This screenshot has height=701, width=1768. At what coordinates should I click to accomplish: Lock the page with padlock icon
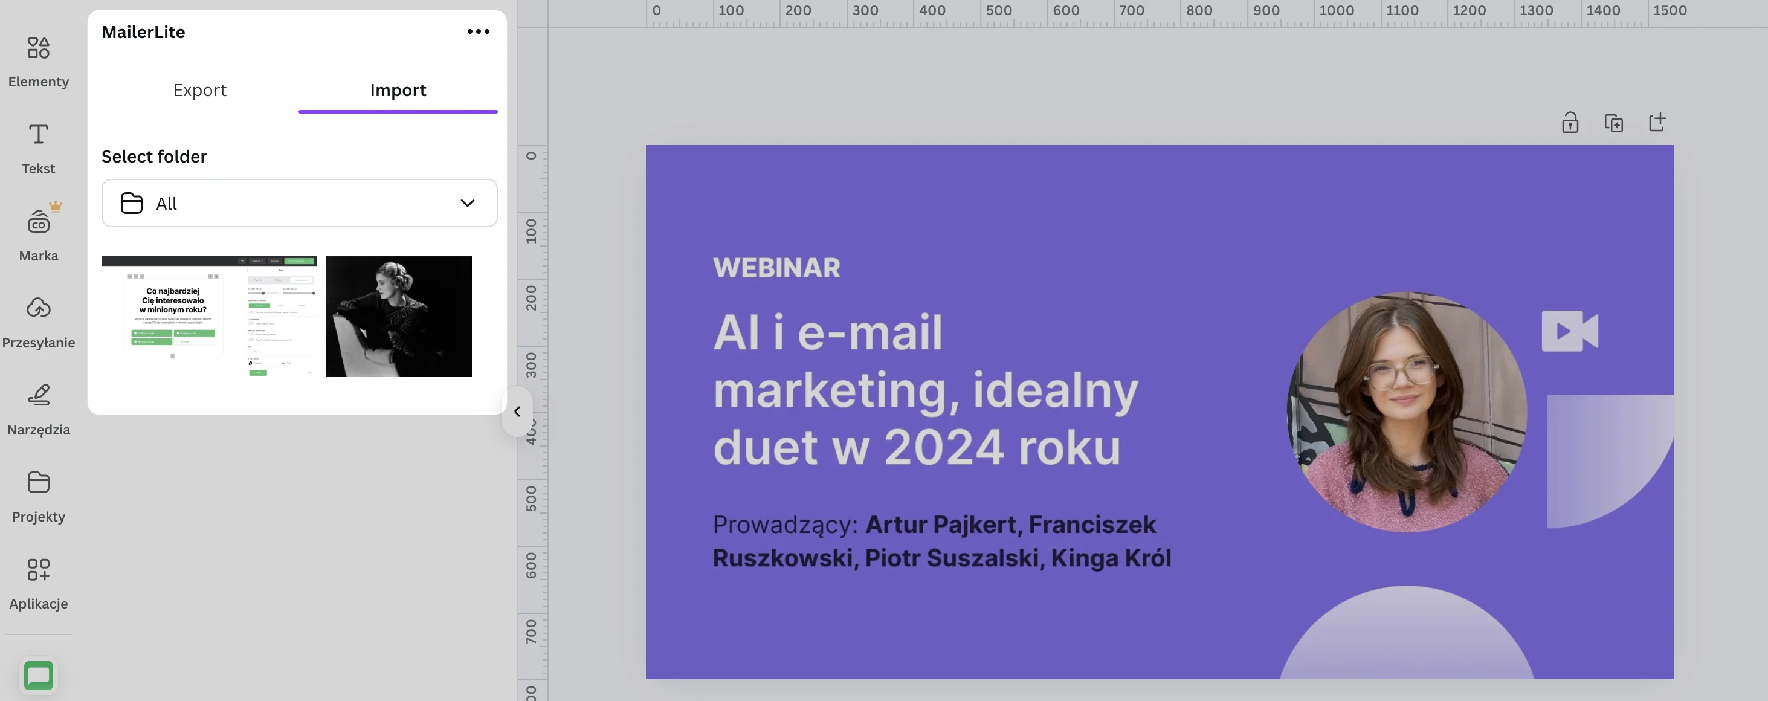click(x=1570, y=123)
